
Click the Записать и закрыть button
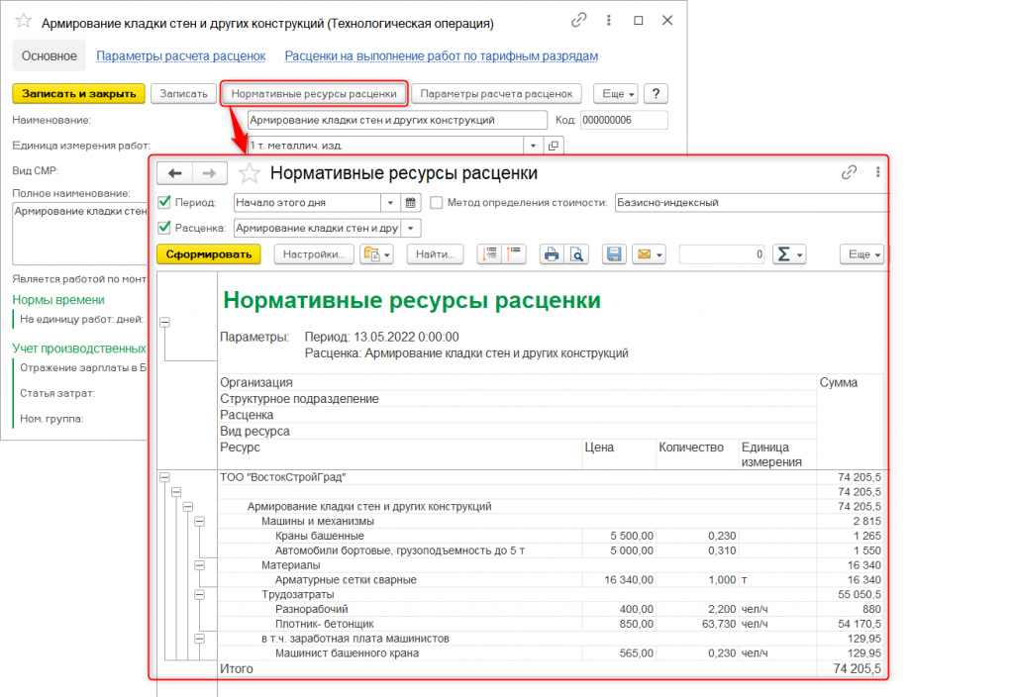[x=78, y=93]
